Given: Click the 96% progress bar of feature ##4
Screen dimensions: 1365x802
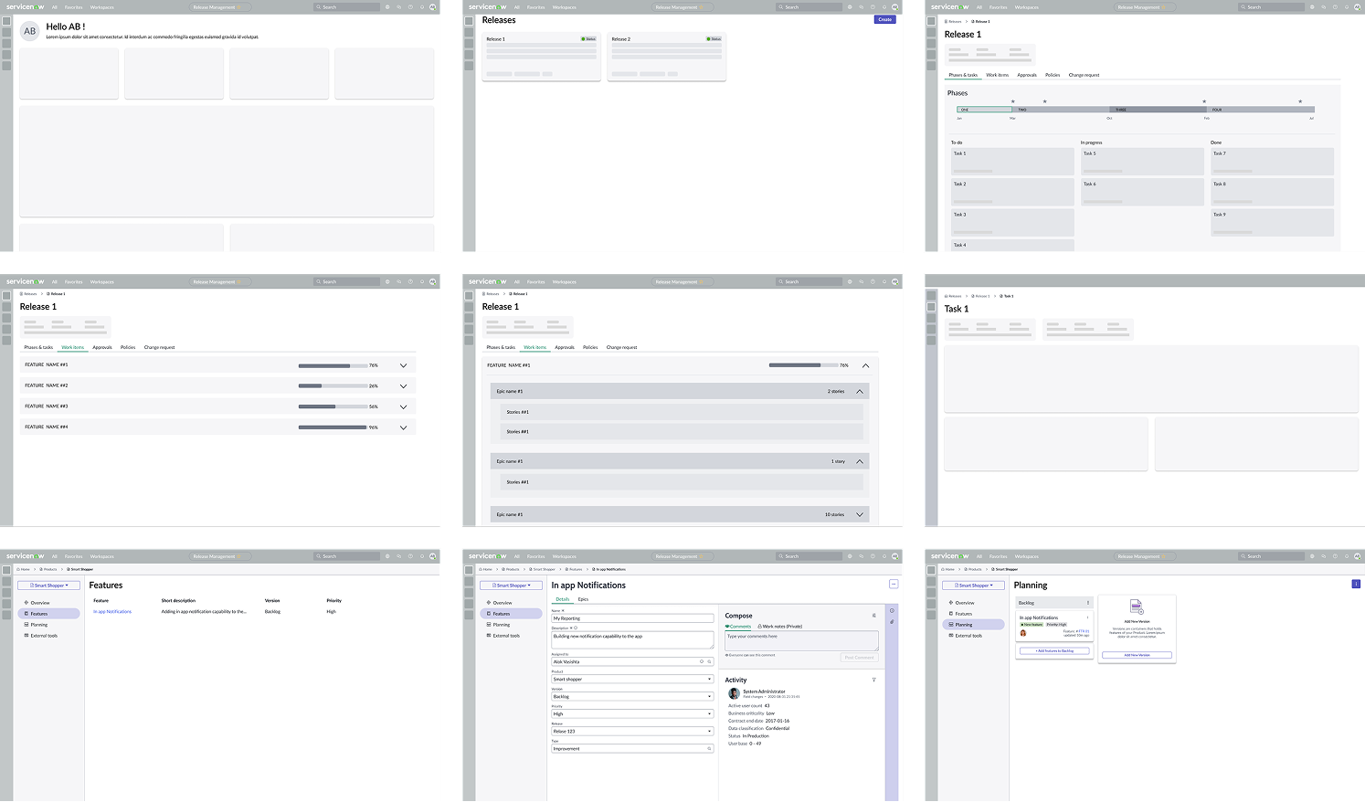Looking at the screenshot, I should 333,427.
